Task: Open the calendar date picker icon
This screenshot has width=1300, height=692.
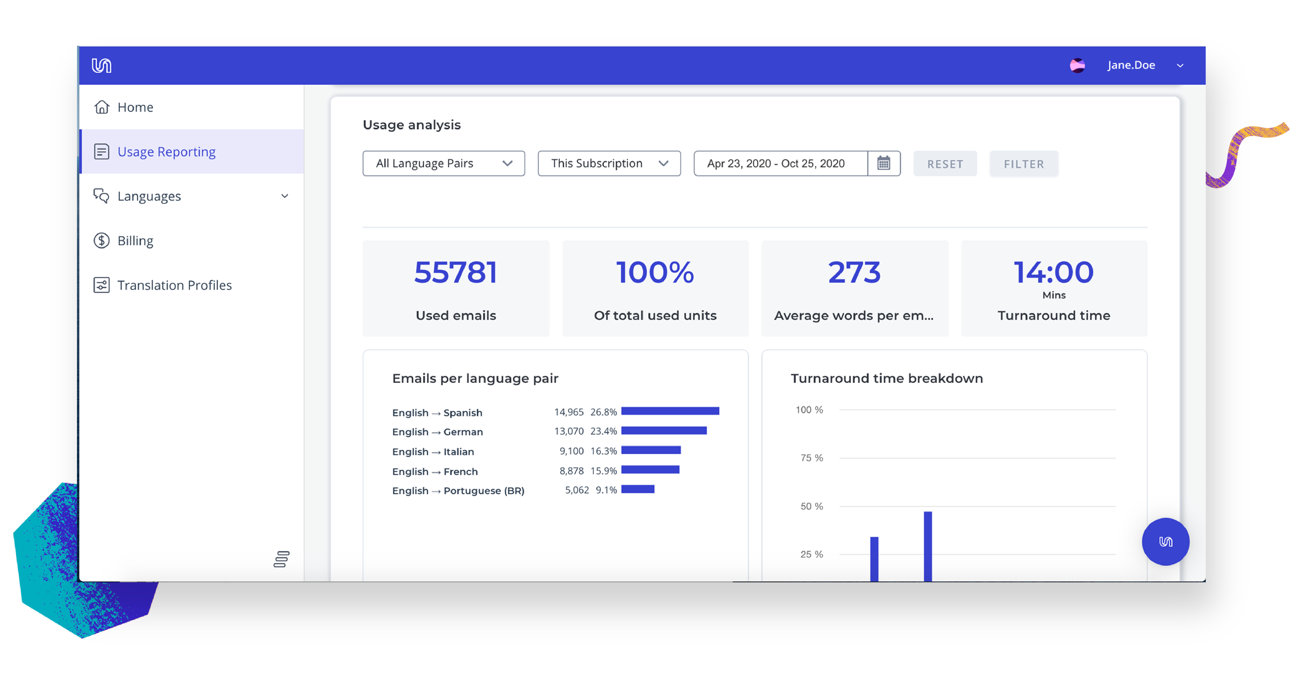Action: point(883,163)
